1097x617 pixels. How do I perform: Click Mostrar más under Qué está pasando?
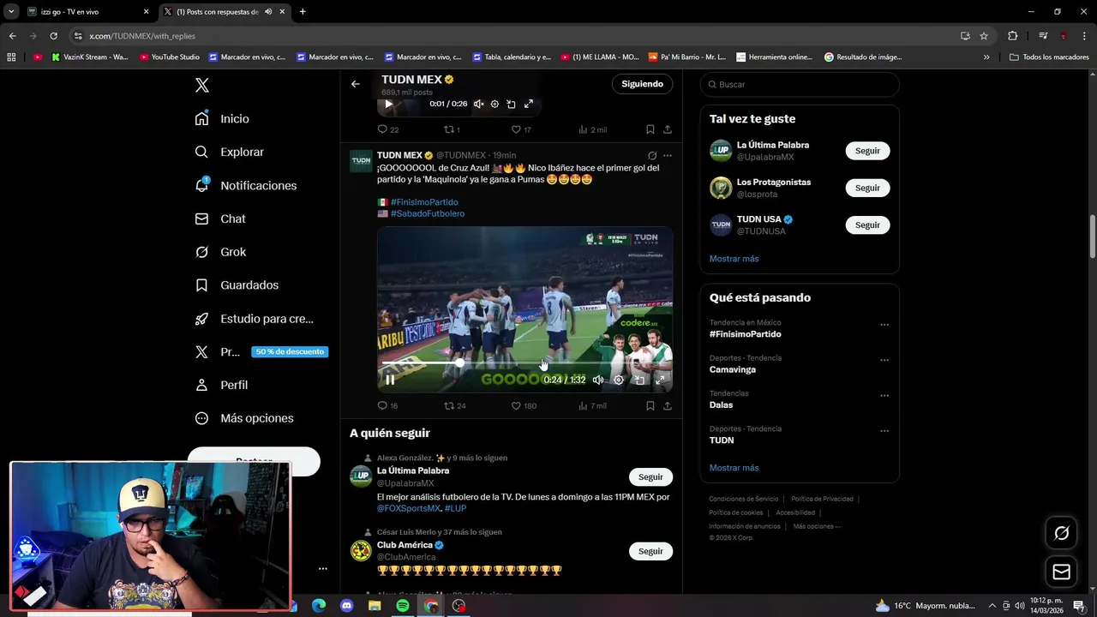734,468
